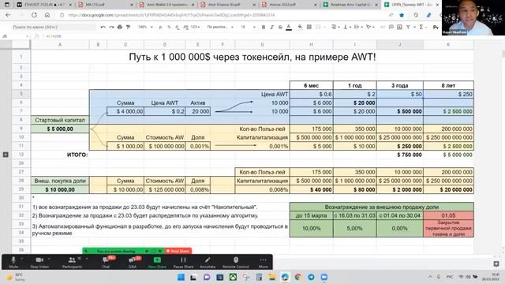
Task: Click Stop Video in Zoom toolbar
Action: (39, 262)
